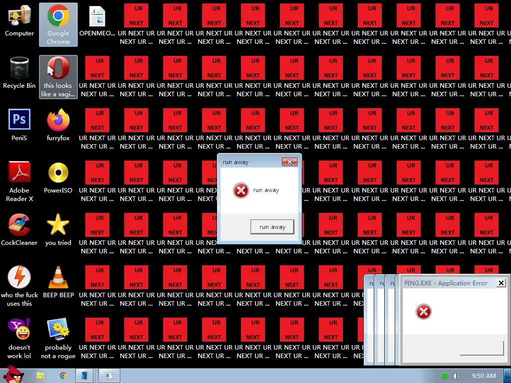Launch Chrome from the taskbar
The height and width of the screenshot is (383, 511).
(x=63, y=376)
